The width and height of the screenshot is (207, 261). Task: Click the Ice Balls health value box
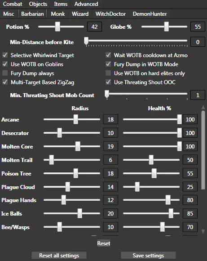[x=190, y=214]
